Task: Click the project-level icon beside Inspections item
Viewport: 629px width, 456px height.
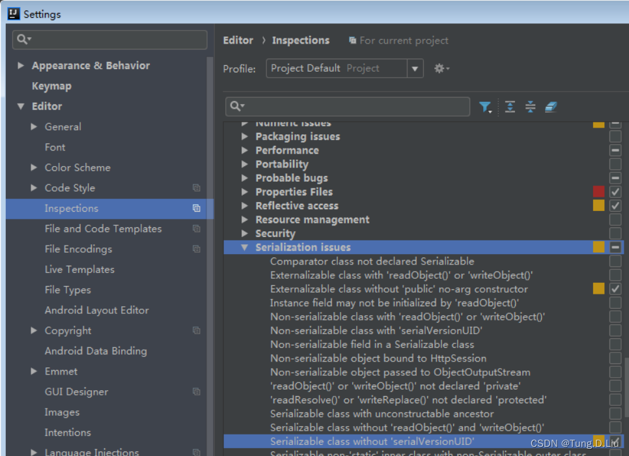Action: click(x=197, y=208)
